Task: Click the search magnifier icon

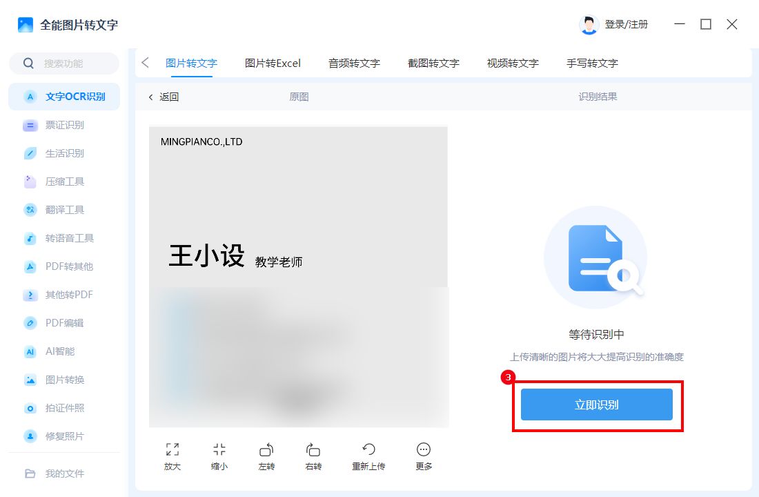Action: click(x=28, y=64)
